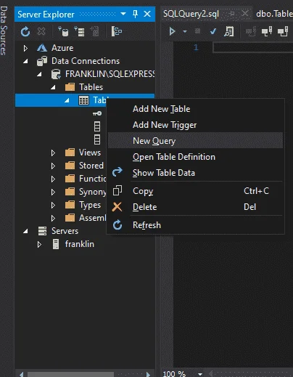Expand the Views folder
The image size is (293, 377).
[x=53, y=153]
